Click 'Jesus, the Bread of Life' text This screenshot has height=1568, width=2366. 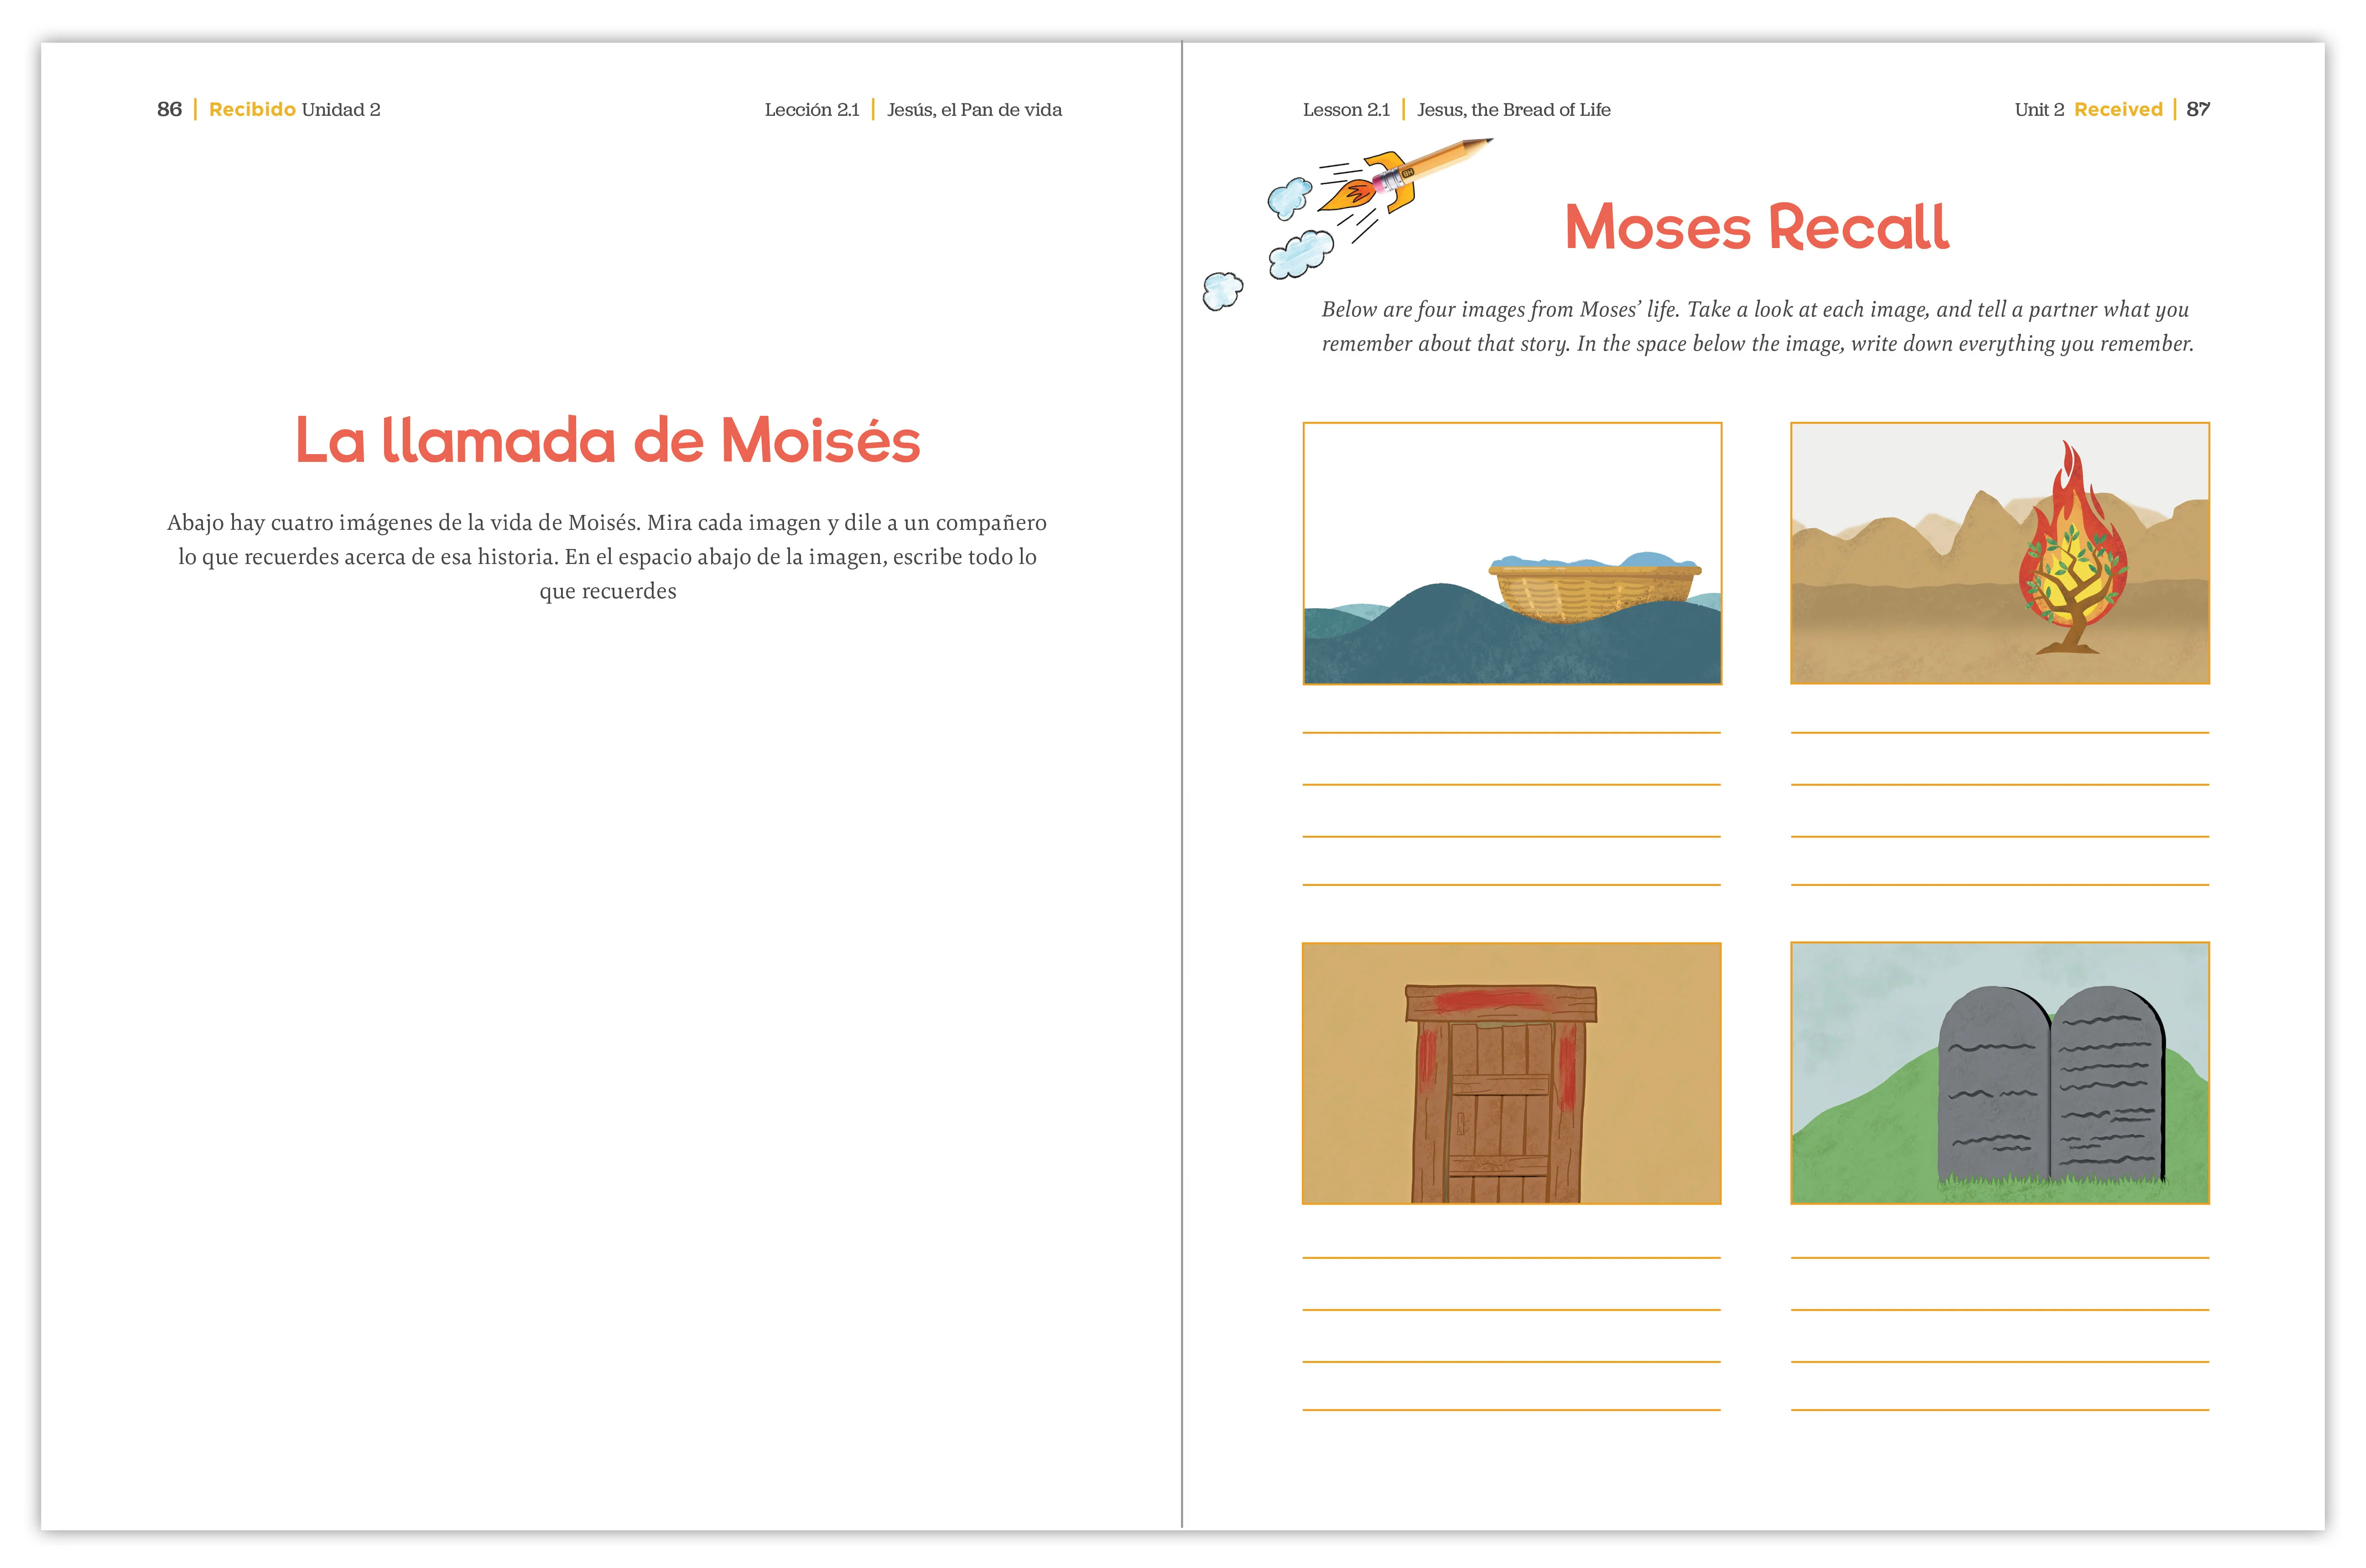click(x=1513, y=110)
